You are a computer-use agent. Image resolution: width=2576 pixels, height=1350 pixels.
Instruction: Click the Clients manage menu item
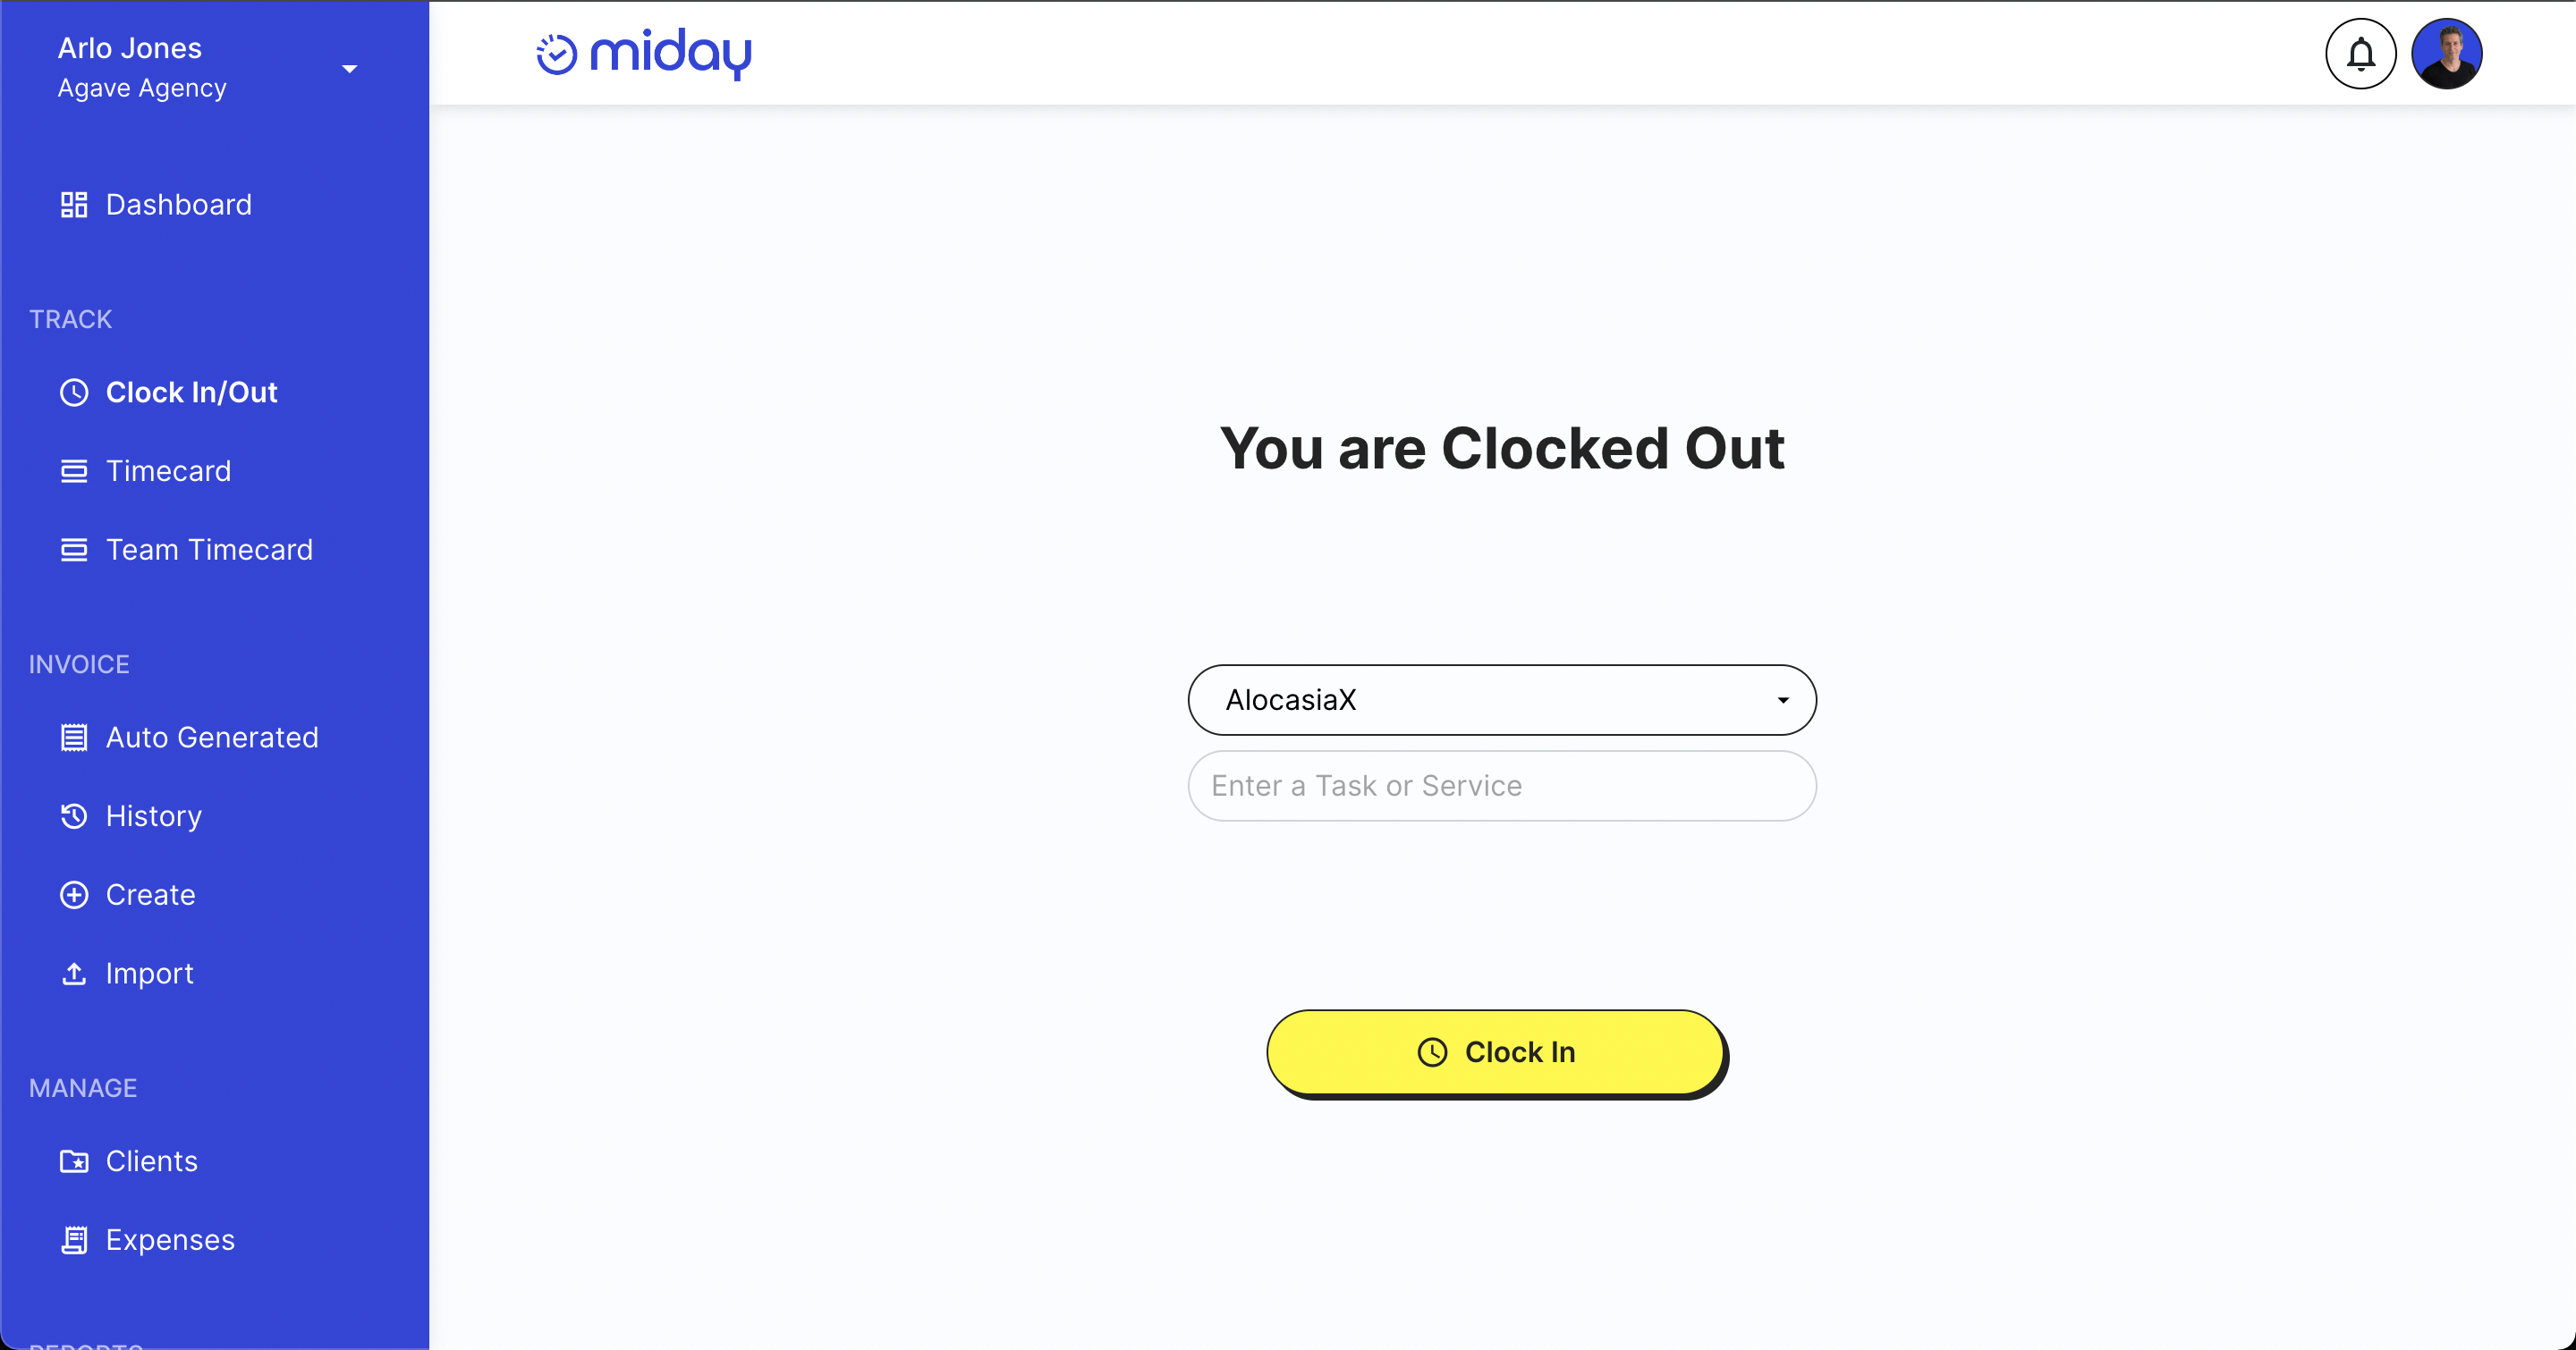pos(152,1160)
